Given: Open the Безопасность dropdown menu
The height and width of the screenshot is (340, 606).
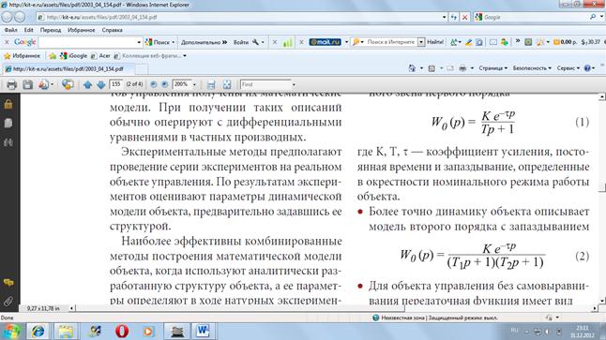Looking at the screenshot, I should pyautogui.click(x=532, y=68).
